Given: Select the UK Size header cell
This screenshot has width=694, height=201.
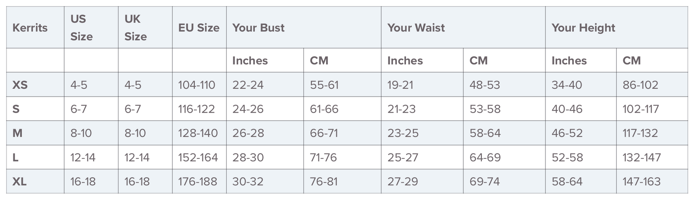Looking at the screenshot, I should pos(136,28).
